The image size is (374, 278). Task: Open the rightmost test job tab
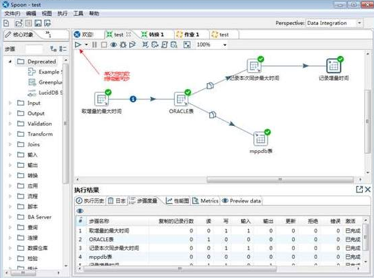pos(220,34)
